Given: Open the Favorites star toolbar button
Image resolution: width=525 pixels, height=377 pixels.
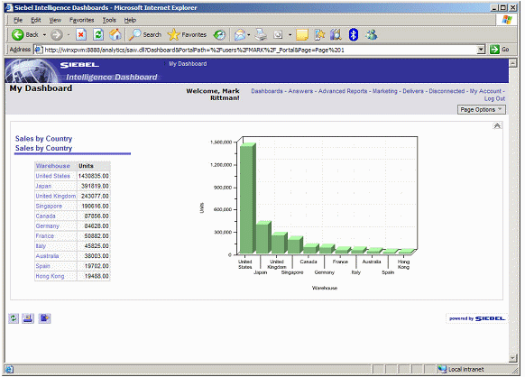Looking at the screenshot, I should [x=187, y=34].
